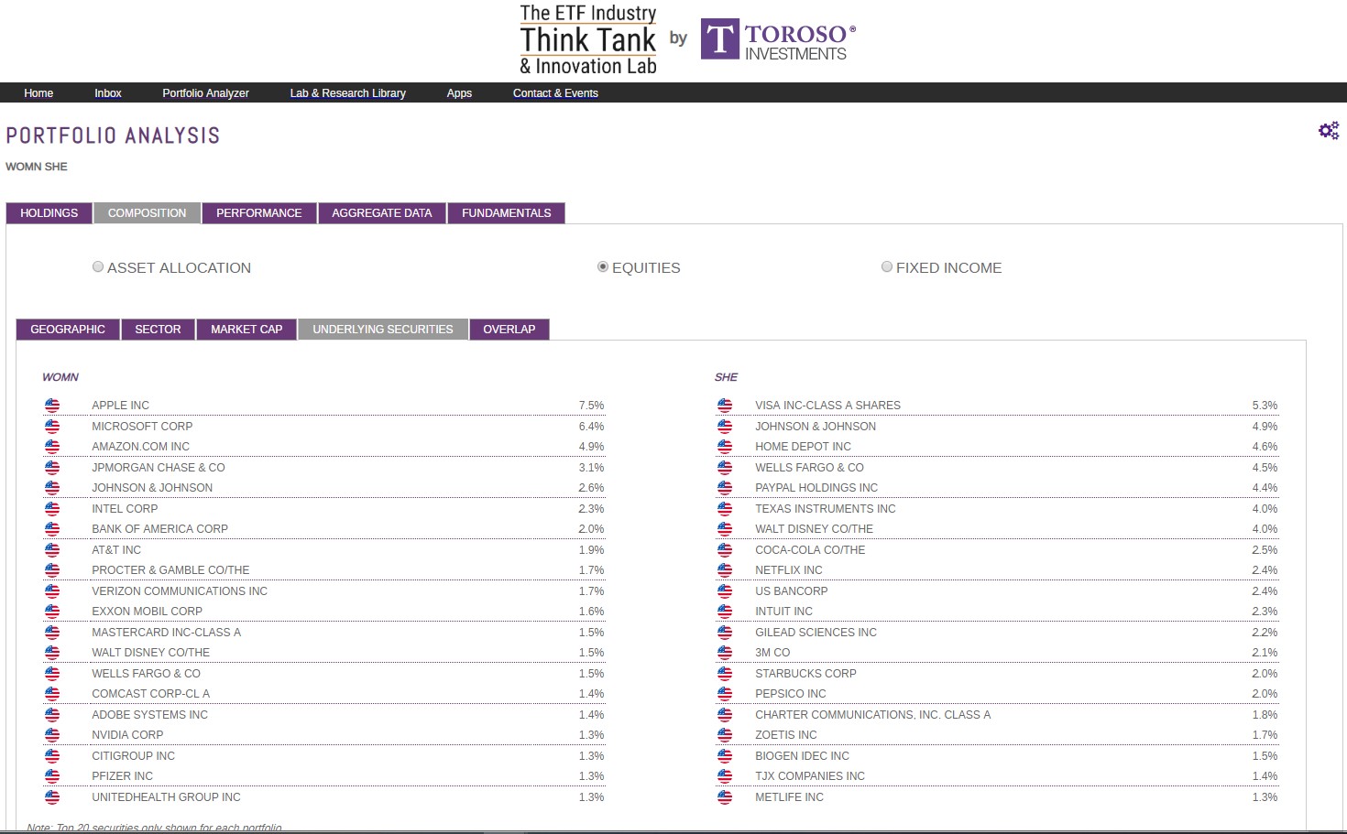This screenshot has width=1347, height=834.
Task: Open the Underlying Securities sub-tab
Action: point(383,330)
